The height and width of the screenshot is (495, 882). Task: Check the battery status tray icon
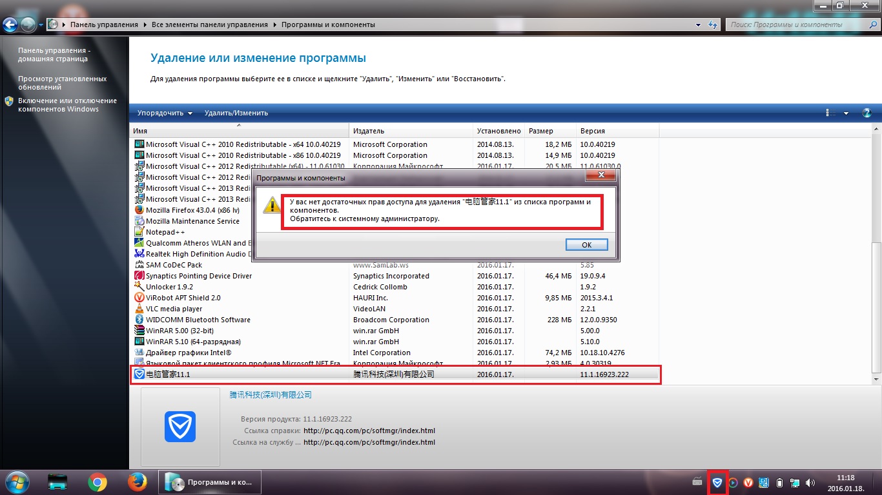pos(779,482)
